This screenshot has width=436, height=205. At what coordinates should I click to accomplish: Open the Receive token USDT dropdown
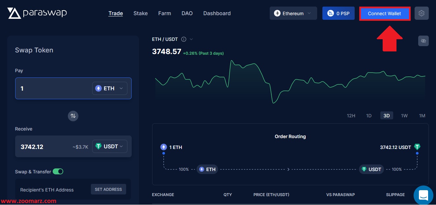coord(110,146)
